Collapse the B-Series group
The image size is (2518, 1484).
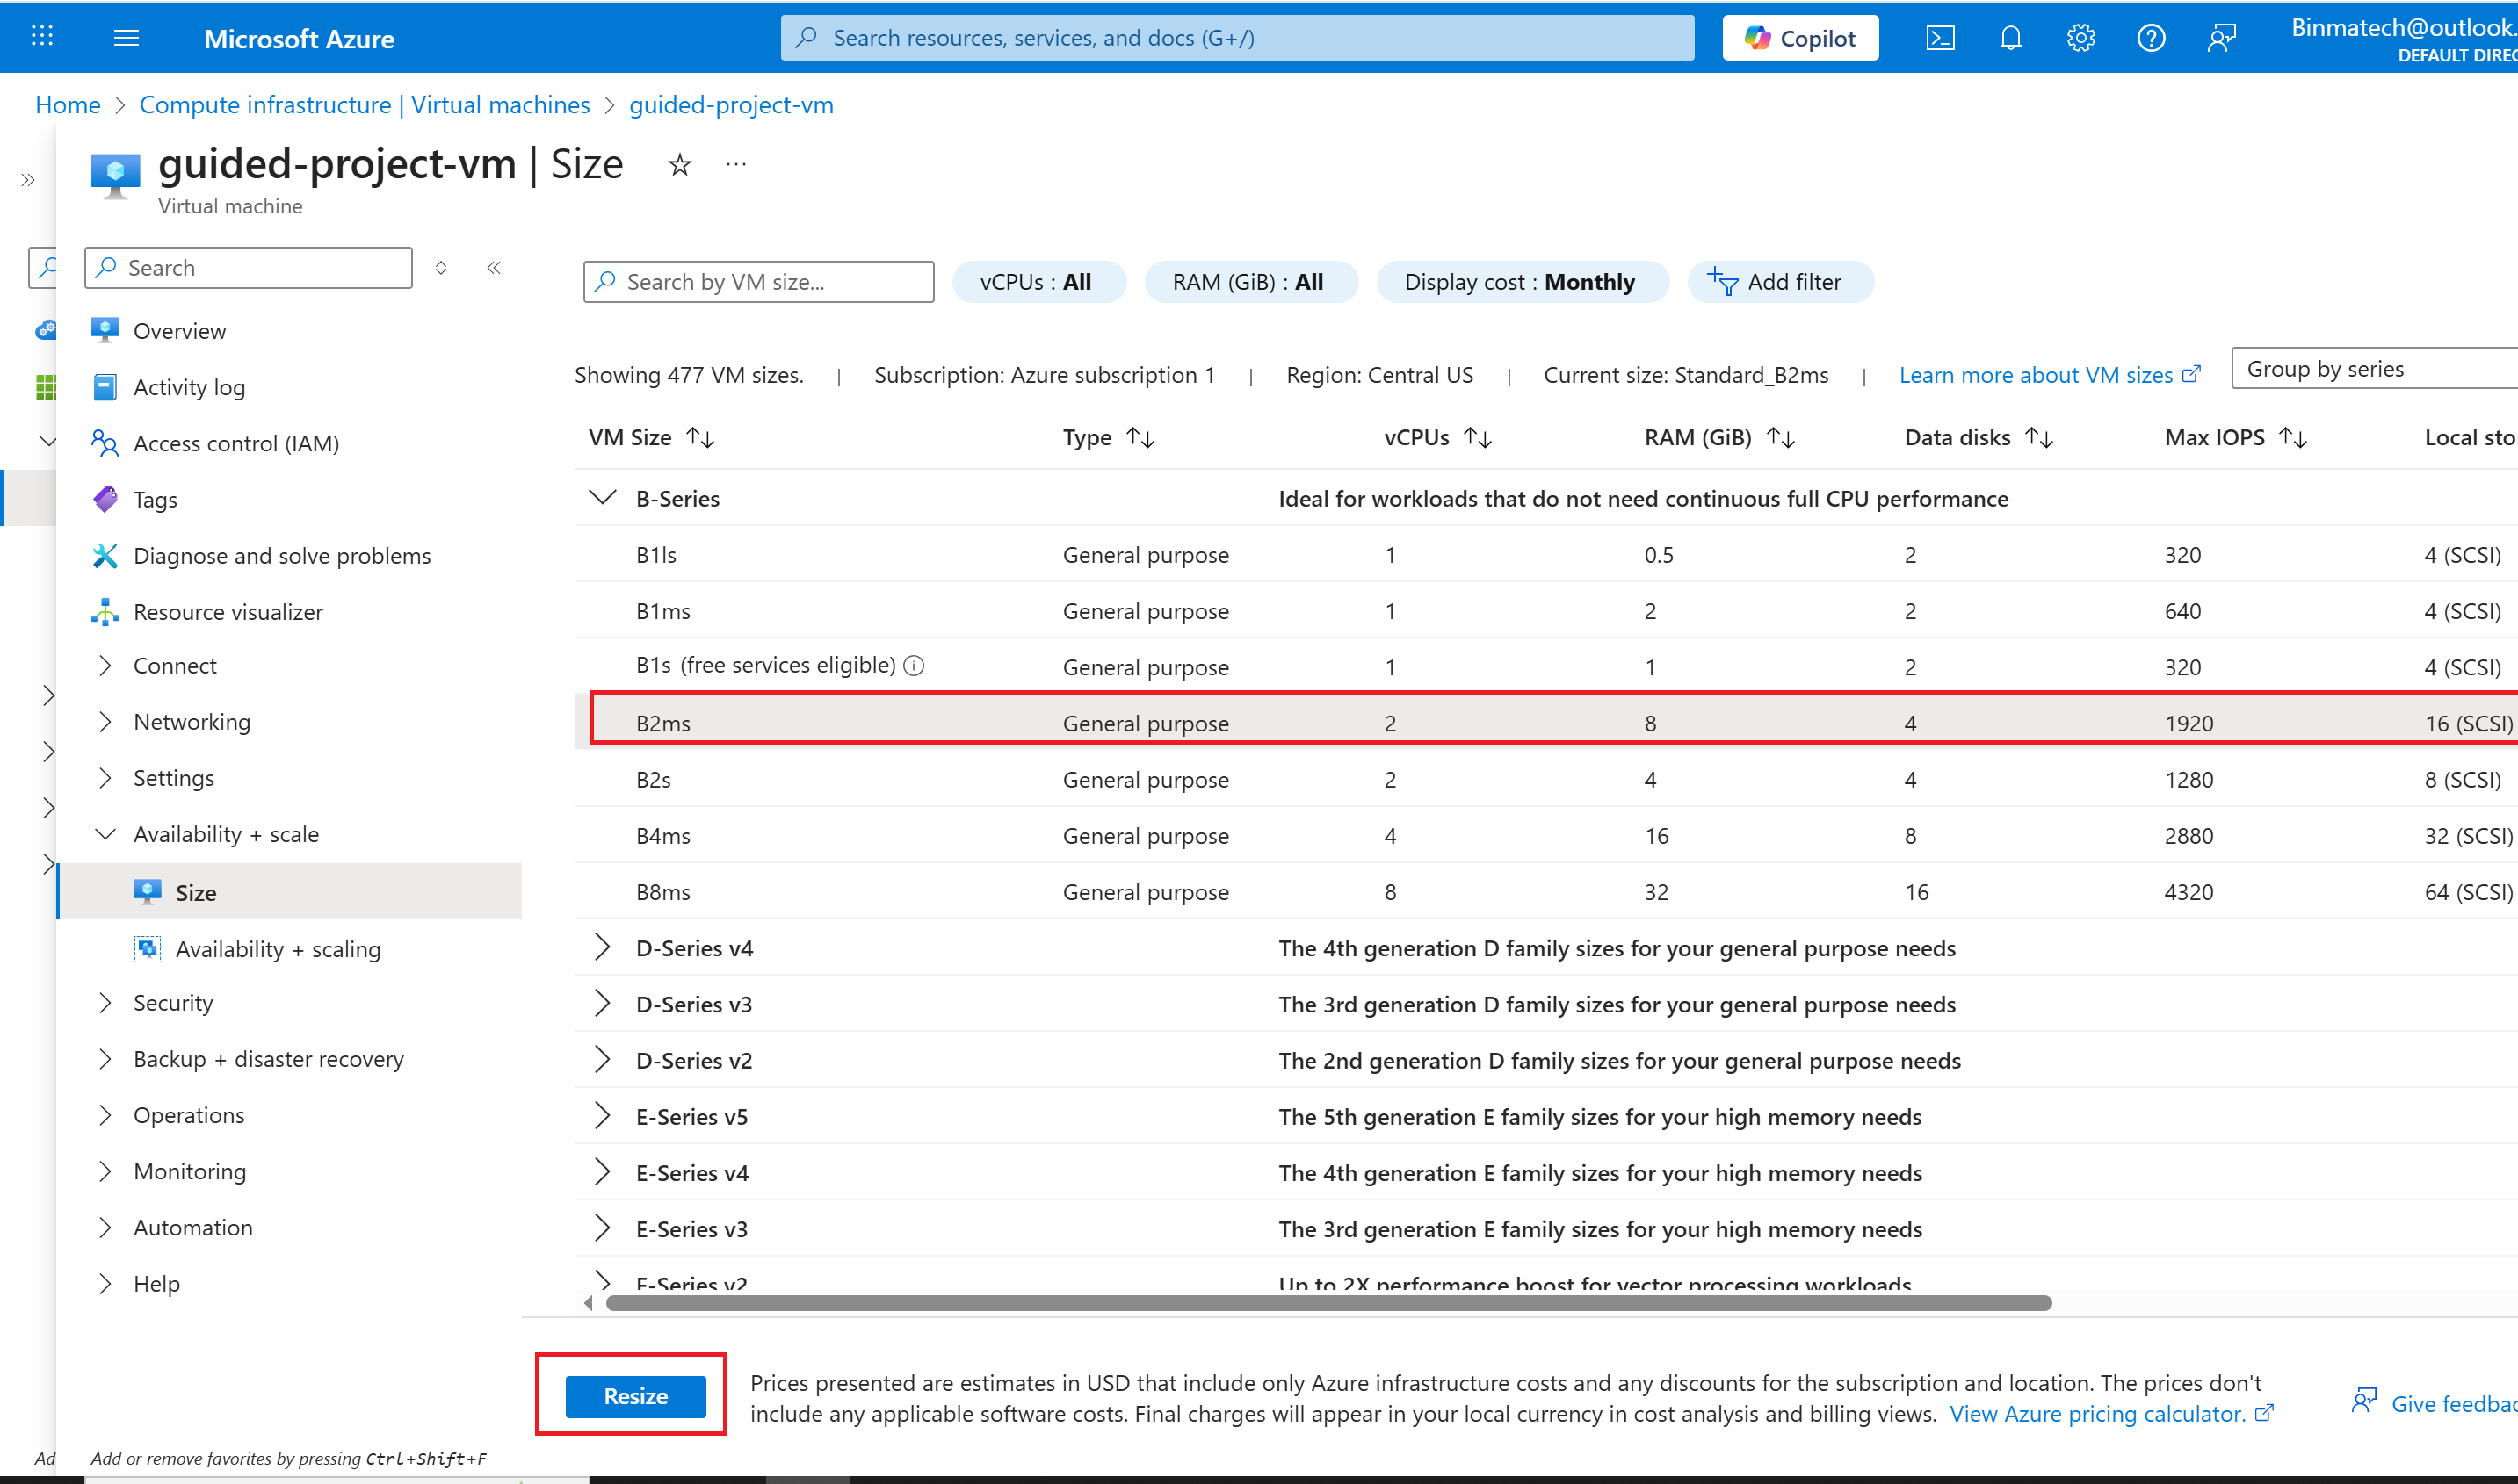tap(602, 498)
